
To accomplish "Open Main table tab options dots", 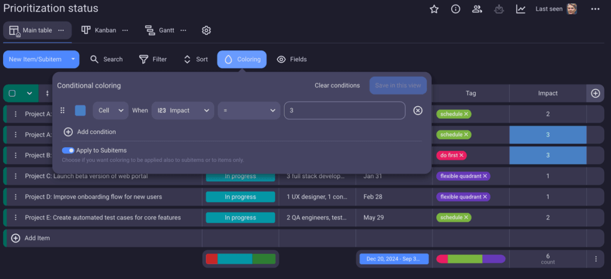I will pyautogui.click(x=61, y=30).
